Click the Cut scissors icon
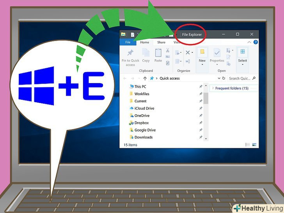284x213 pixels. [x=167, y=50]
